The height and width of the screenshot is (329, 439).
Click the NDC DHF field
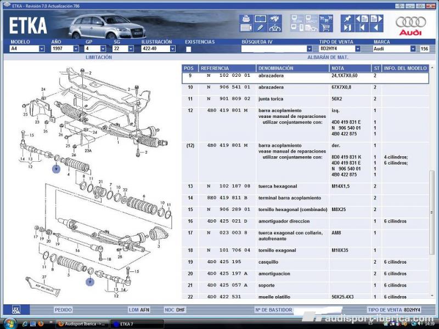175,310
